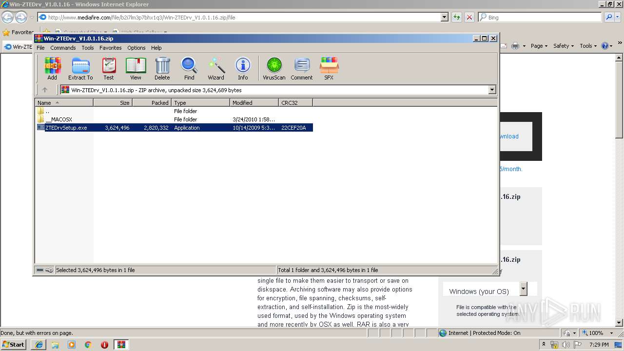Screen dimensions: 624x351
Task: Sort by the Size column header
Action: pos(113,102)
